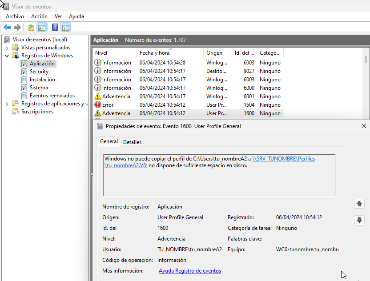
Task: Toggle the action pane toolbar icon
Action: coord(66,27)
